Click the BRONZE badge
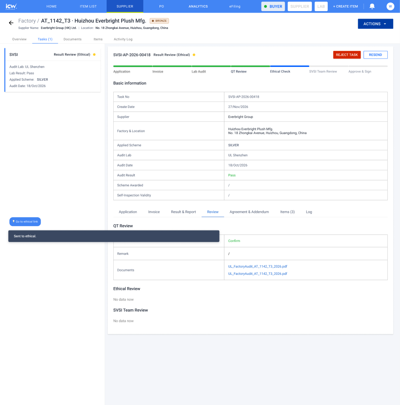Screen dimensions: 400x405 pyautogui.click(x=159, y=21)
